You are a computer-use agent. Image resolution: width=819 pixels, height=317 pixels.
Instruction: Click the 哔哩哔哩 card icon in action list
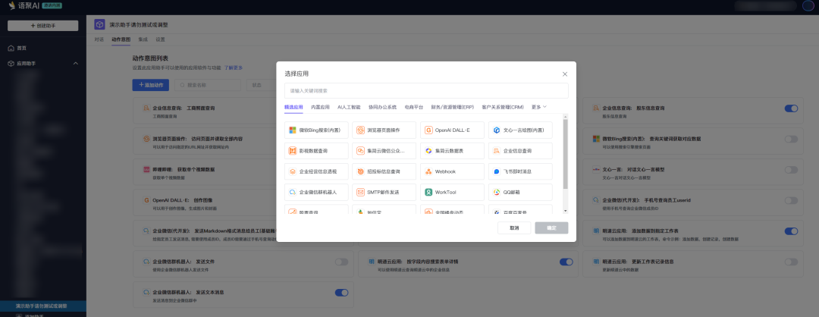(147, 170)
